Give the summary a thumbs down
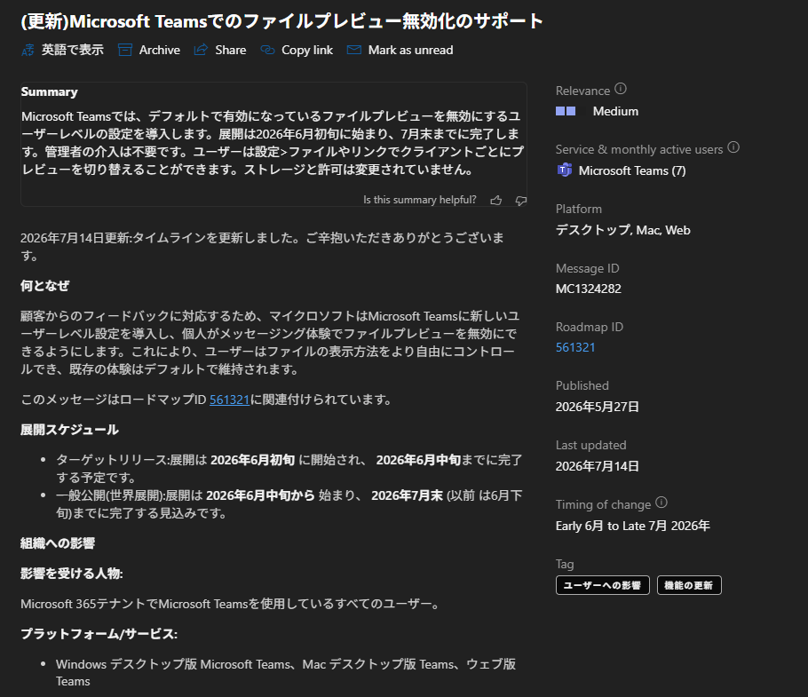 tap(521, 201)
